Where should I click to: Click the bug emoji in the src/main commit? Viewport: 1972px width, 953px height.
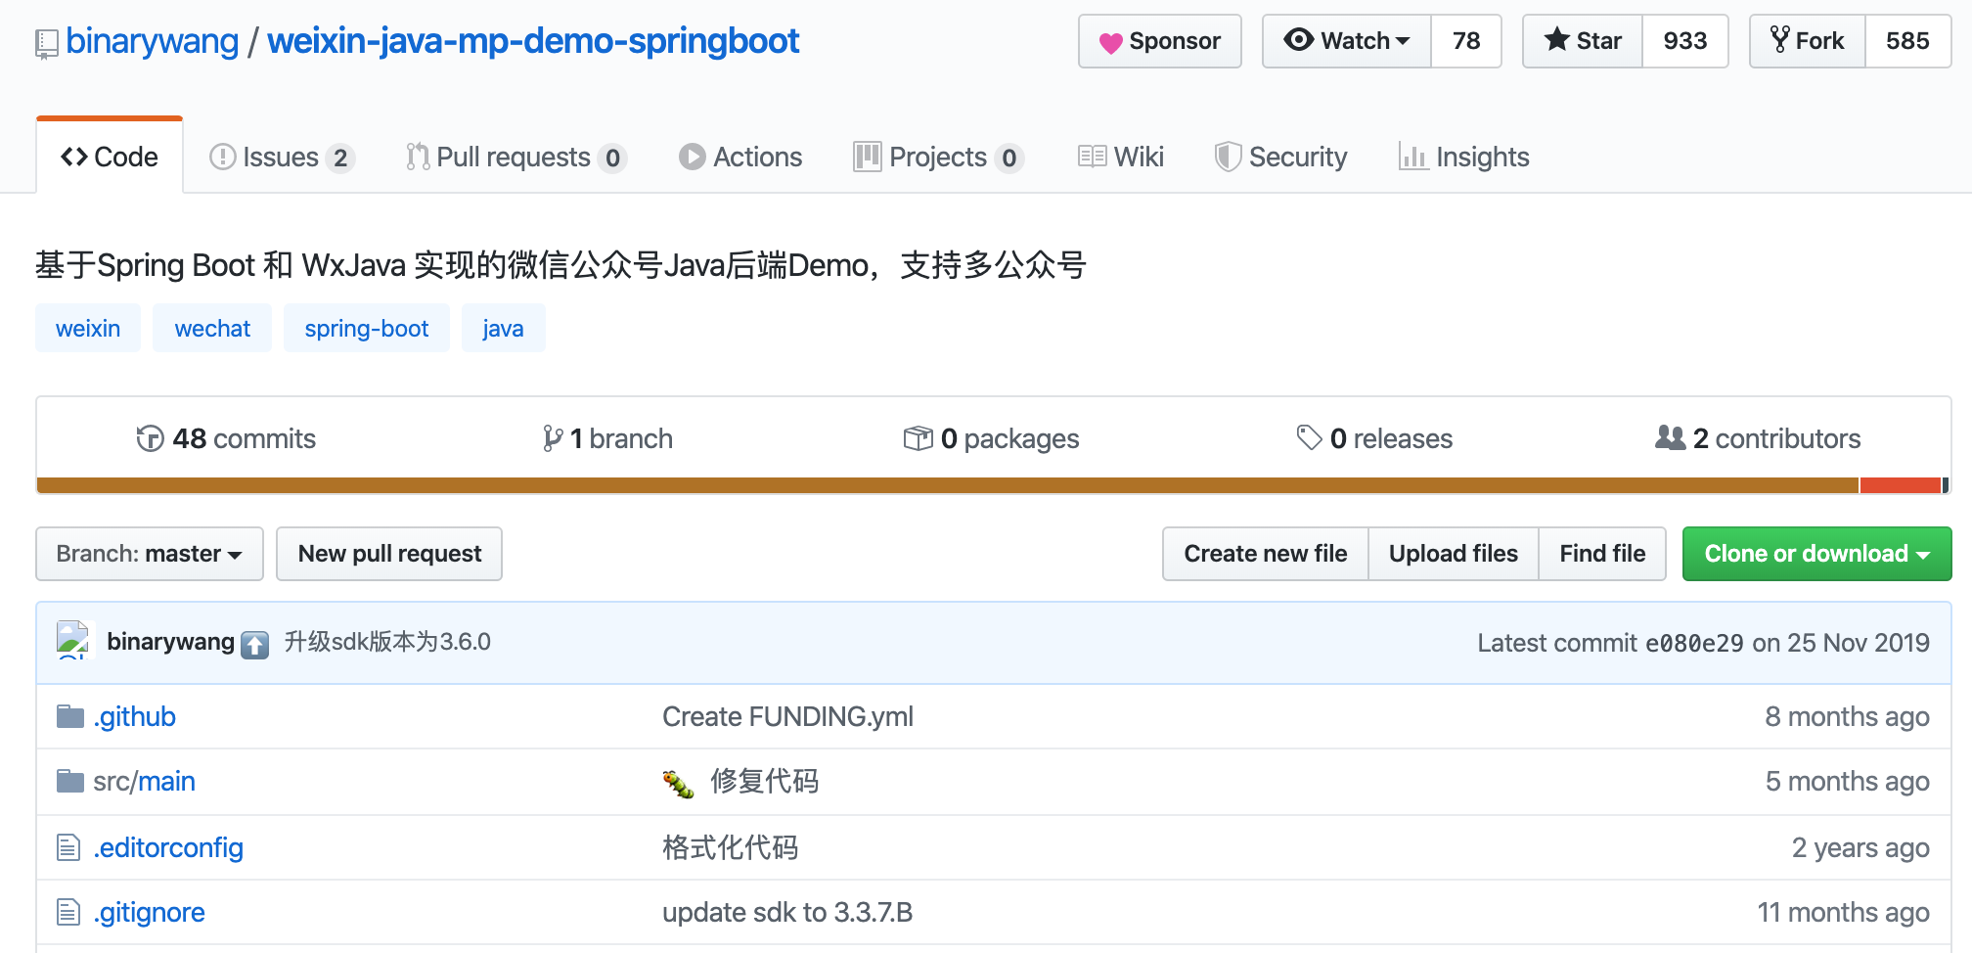pyautogui.click(x=678, y=783)
